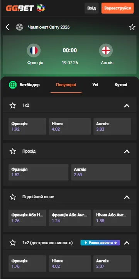Click the football sport icon

point(20,27)
